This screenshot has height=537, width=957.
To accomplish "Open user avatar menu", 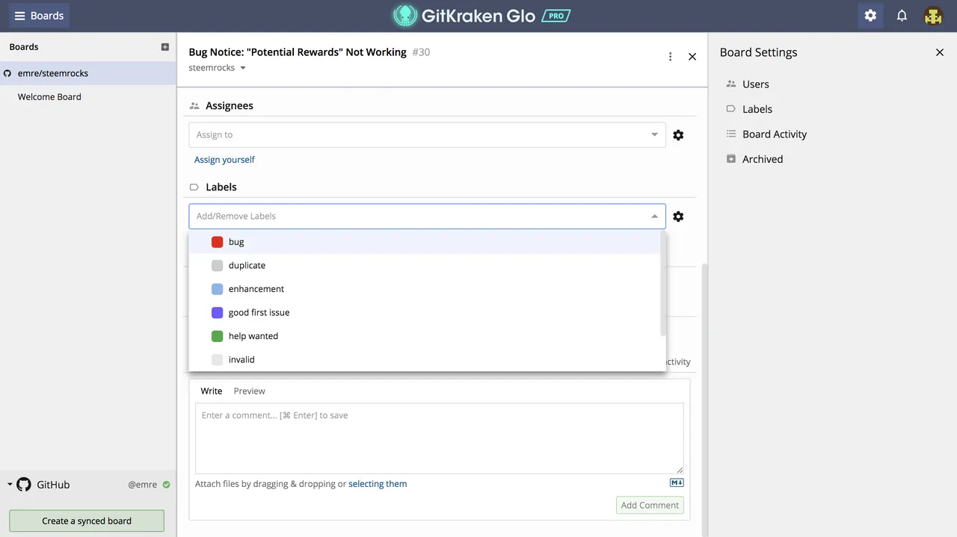I will point(933,16).
